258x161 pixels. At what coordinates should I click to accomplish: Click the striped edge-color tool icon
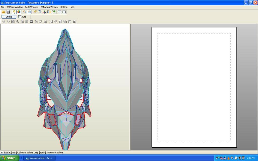[x=18, y=22]
